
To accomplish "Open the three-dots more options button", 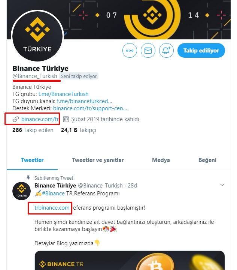I will coord(130,51).
